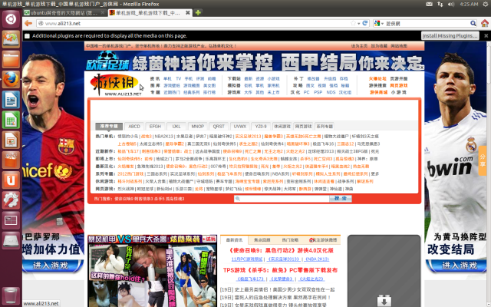Close the active ali213 tab
Screen dimensions: 491x307
pos(187,12)
